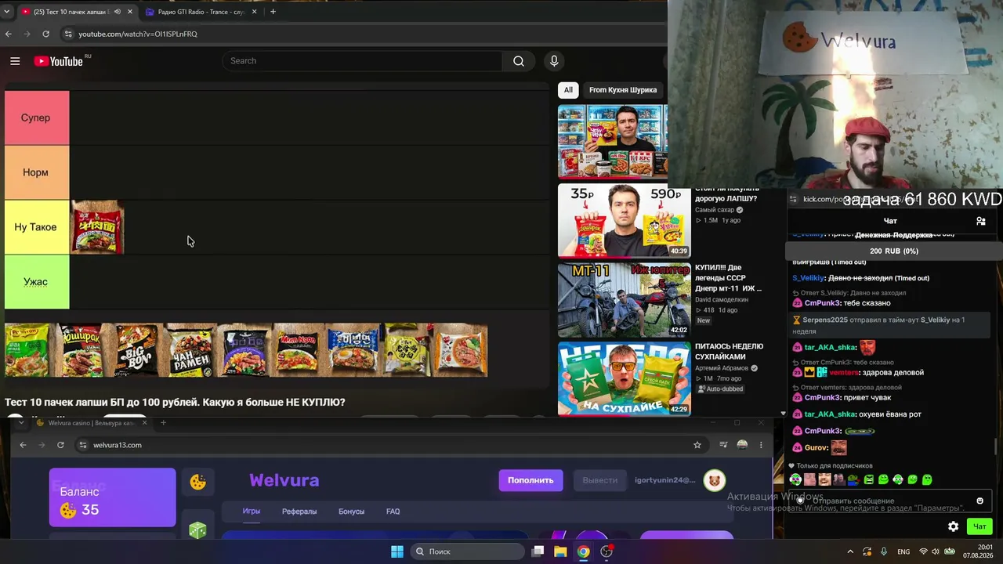Switch to the Радио GTI Radio tab
This screenshot has width=1003, height=564.
coord(201,12)
